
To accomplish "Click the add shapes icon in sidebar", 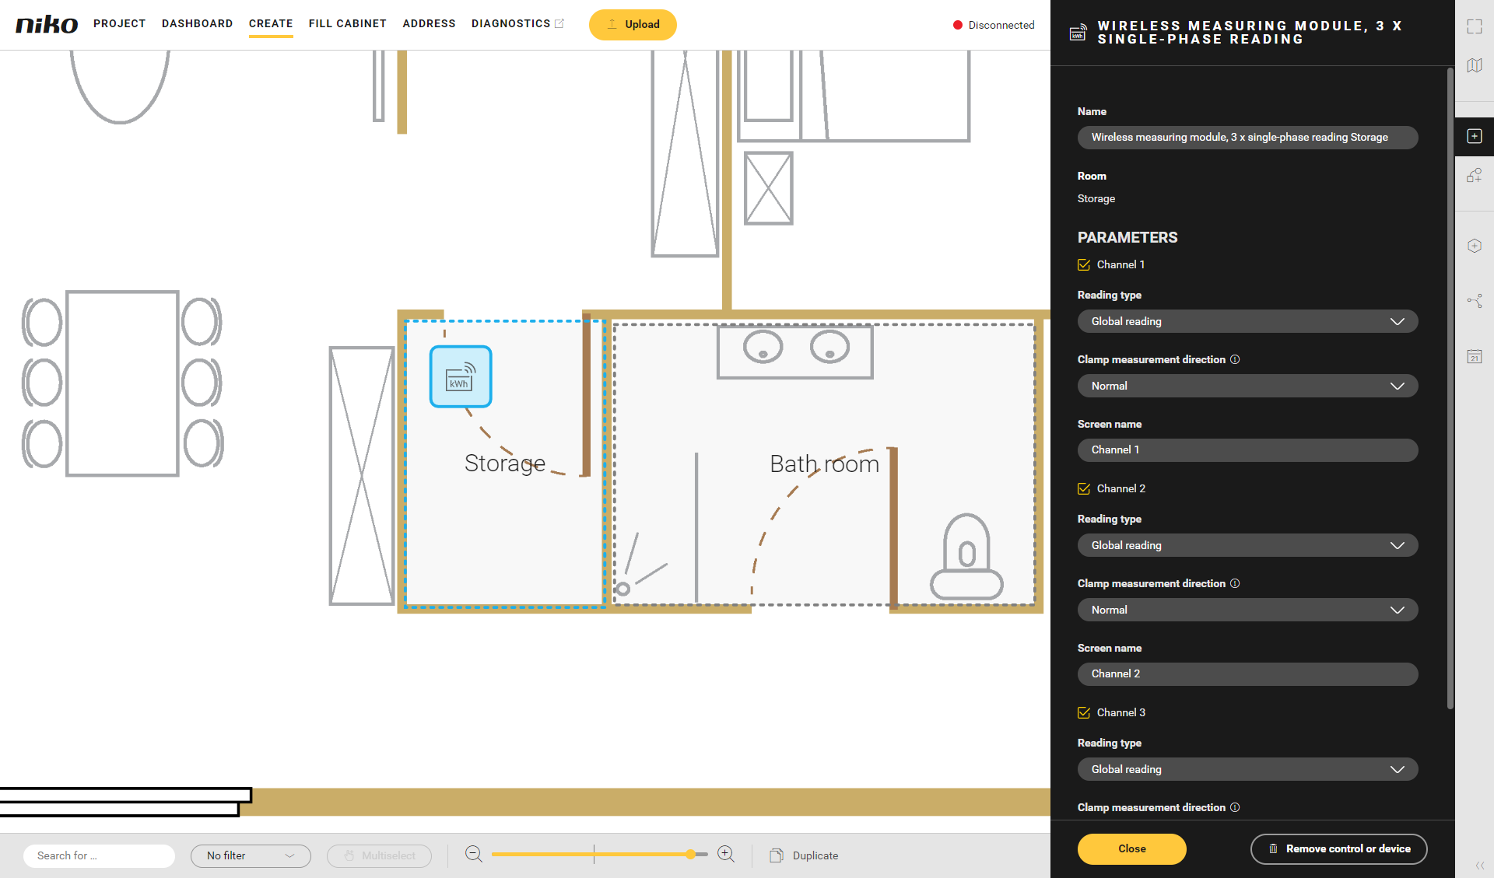I will click(1474, 176).
